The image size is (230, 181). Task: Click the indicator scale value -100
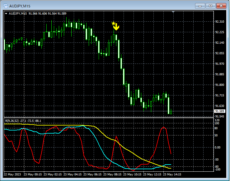pyautogui.click(x=217, y=170)
